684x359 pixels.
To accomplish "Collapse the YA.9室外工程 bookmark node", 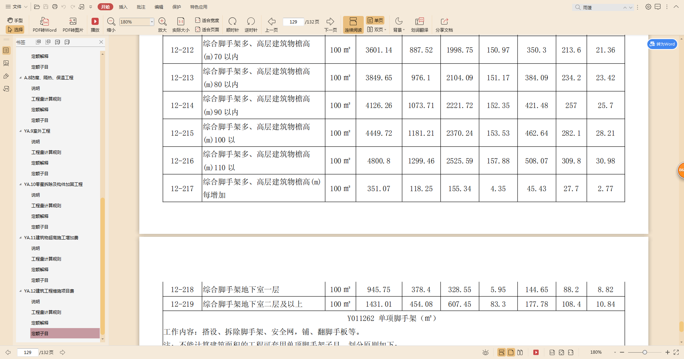I will 20,131.
